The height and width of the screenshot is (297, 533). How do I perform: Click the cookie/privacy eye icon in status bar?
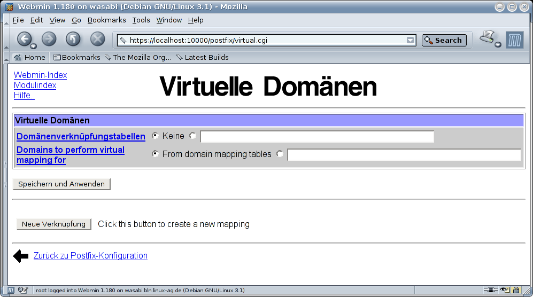(x=505, y=290)
